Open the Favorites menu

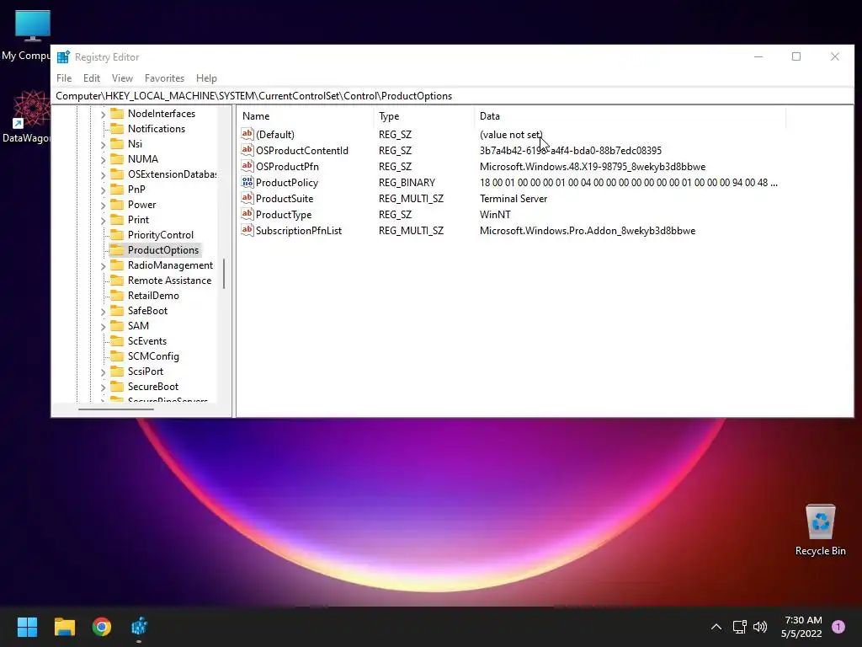coord(164,78)
